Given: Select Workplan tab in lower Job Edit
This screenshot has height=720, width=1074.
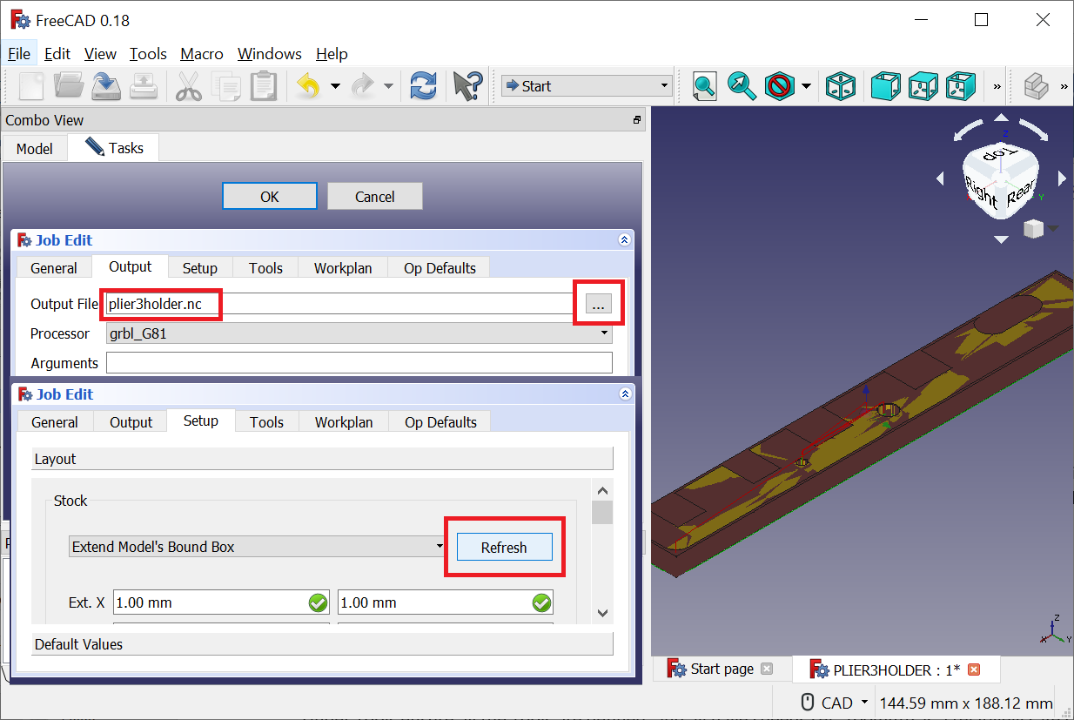Looking at the screenshot, I should tap(344, 422).
